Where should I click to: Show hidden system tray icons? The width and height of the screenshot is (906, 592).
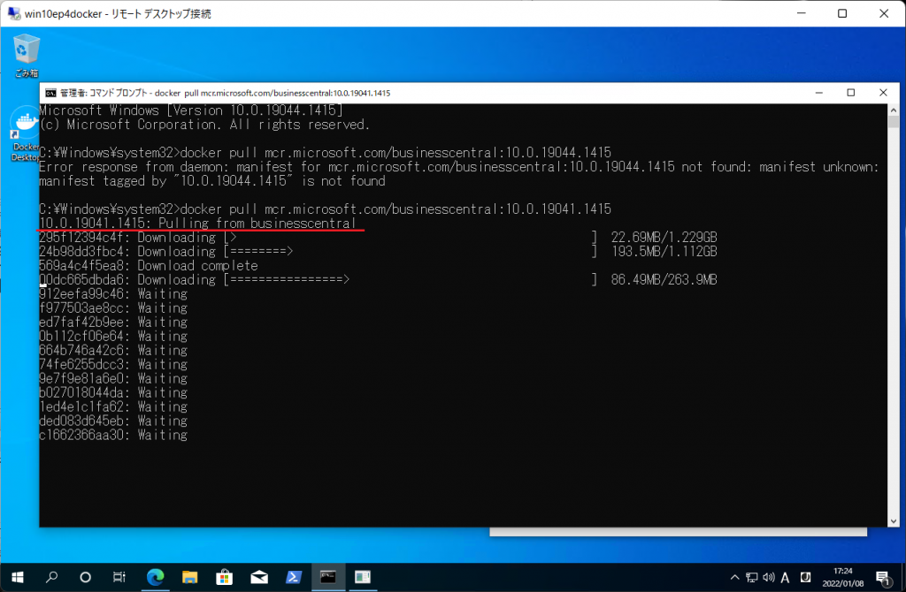(734, 577)
